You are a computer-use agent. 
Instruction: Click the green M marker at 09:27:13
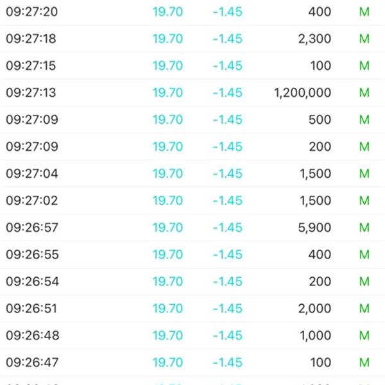(364, 92)
